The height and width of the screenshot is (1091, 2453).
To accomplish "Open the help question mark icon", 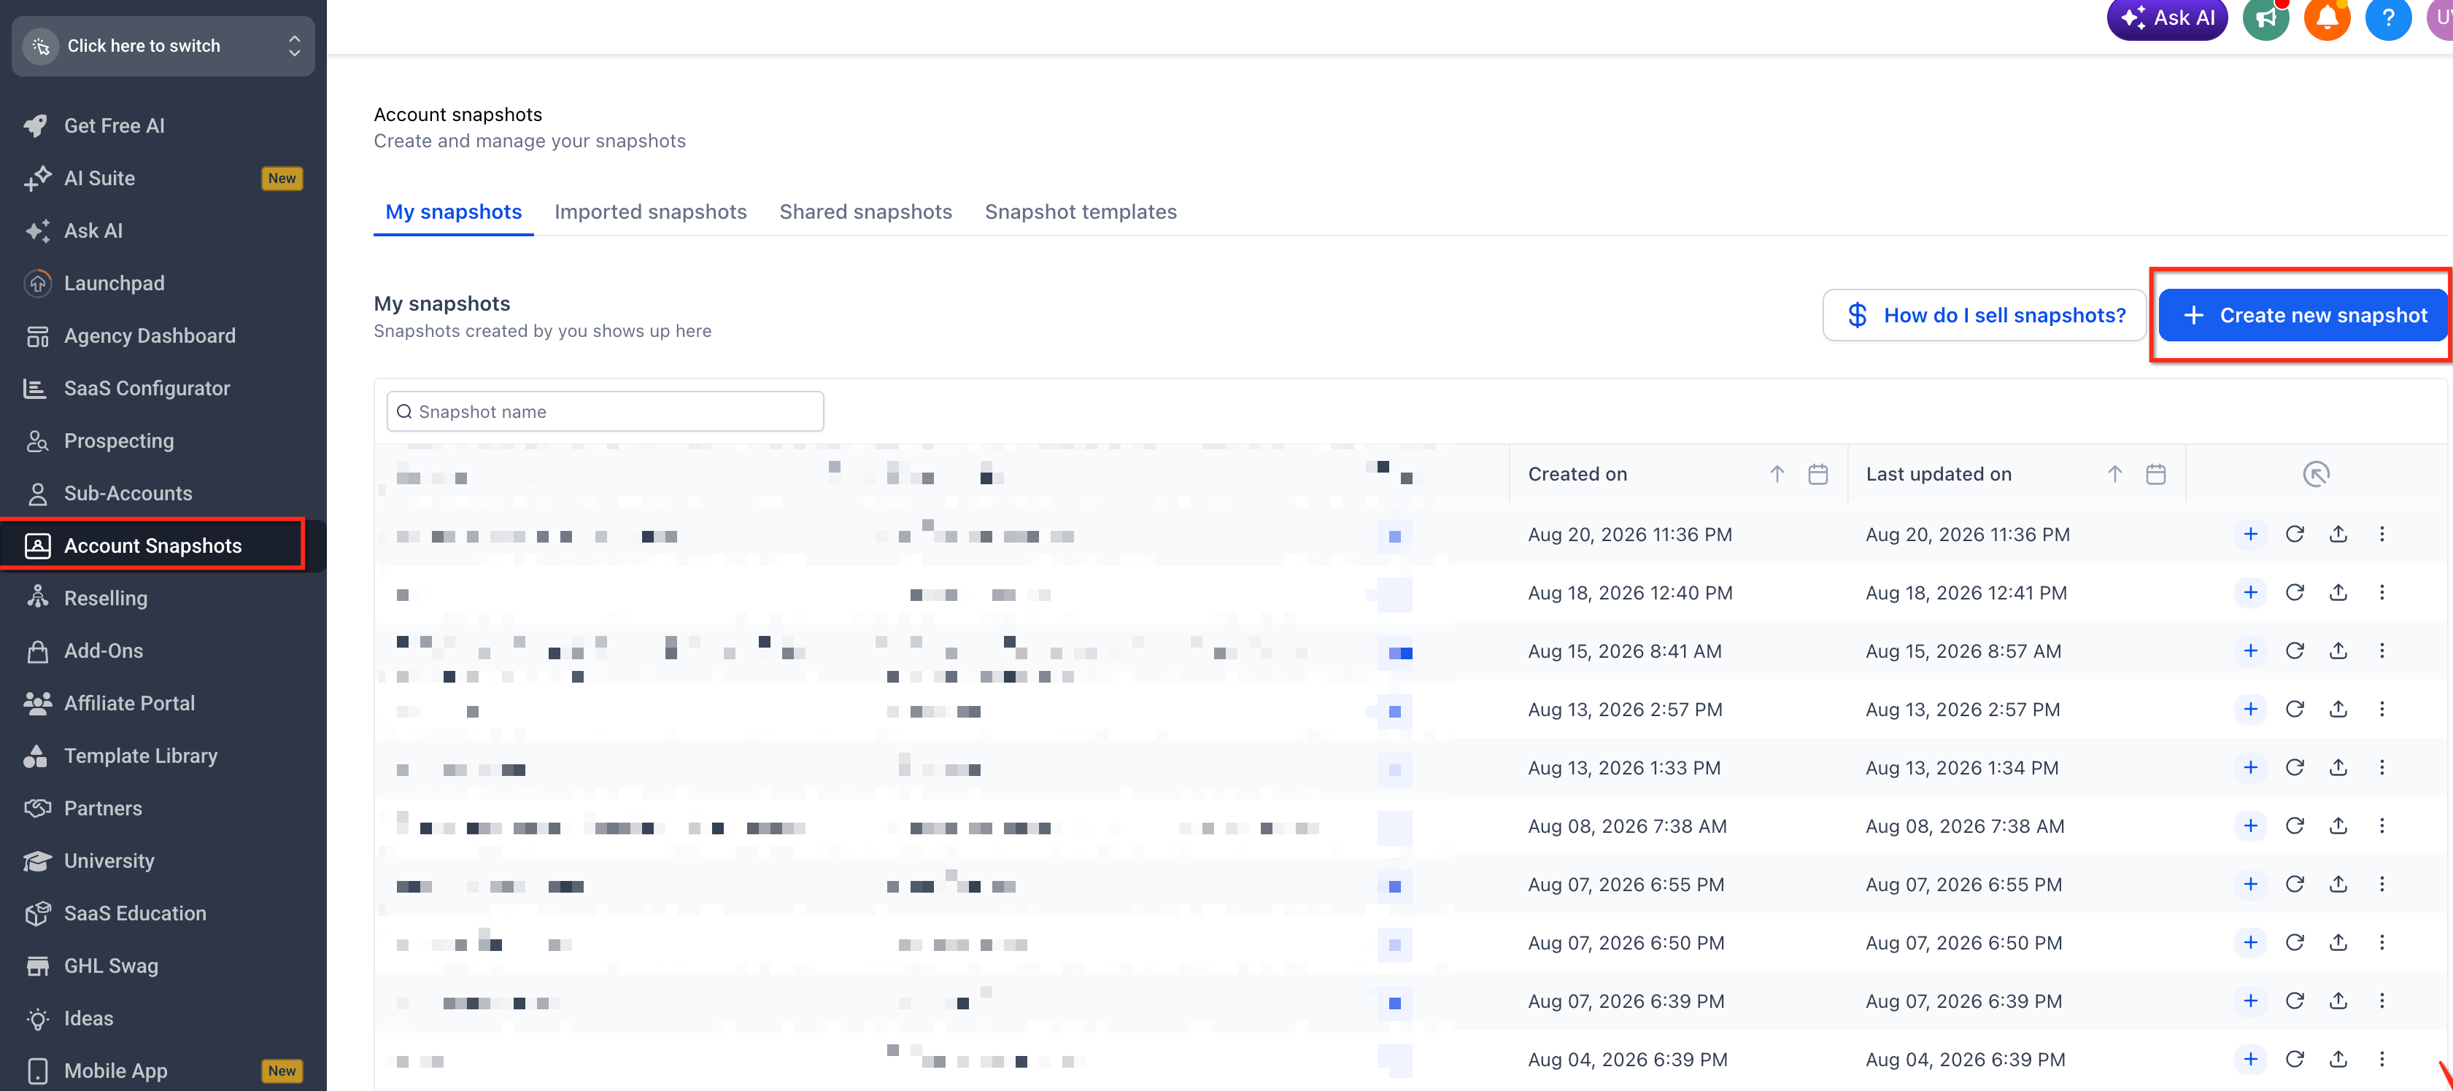I will tap(2387, 18).
